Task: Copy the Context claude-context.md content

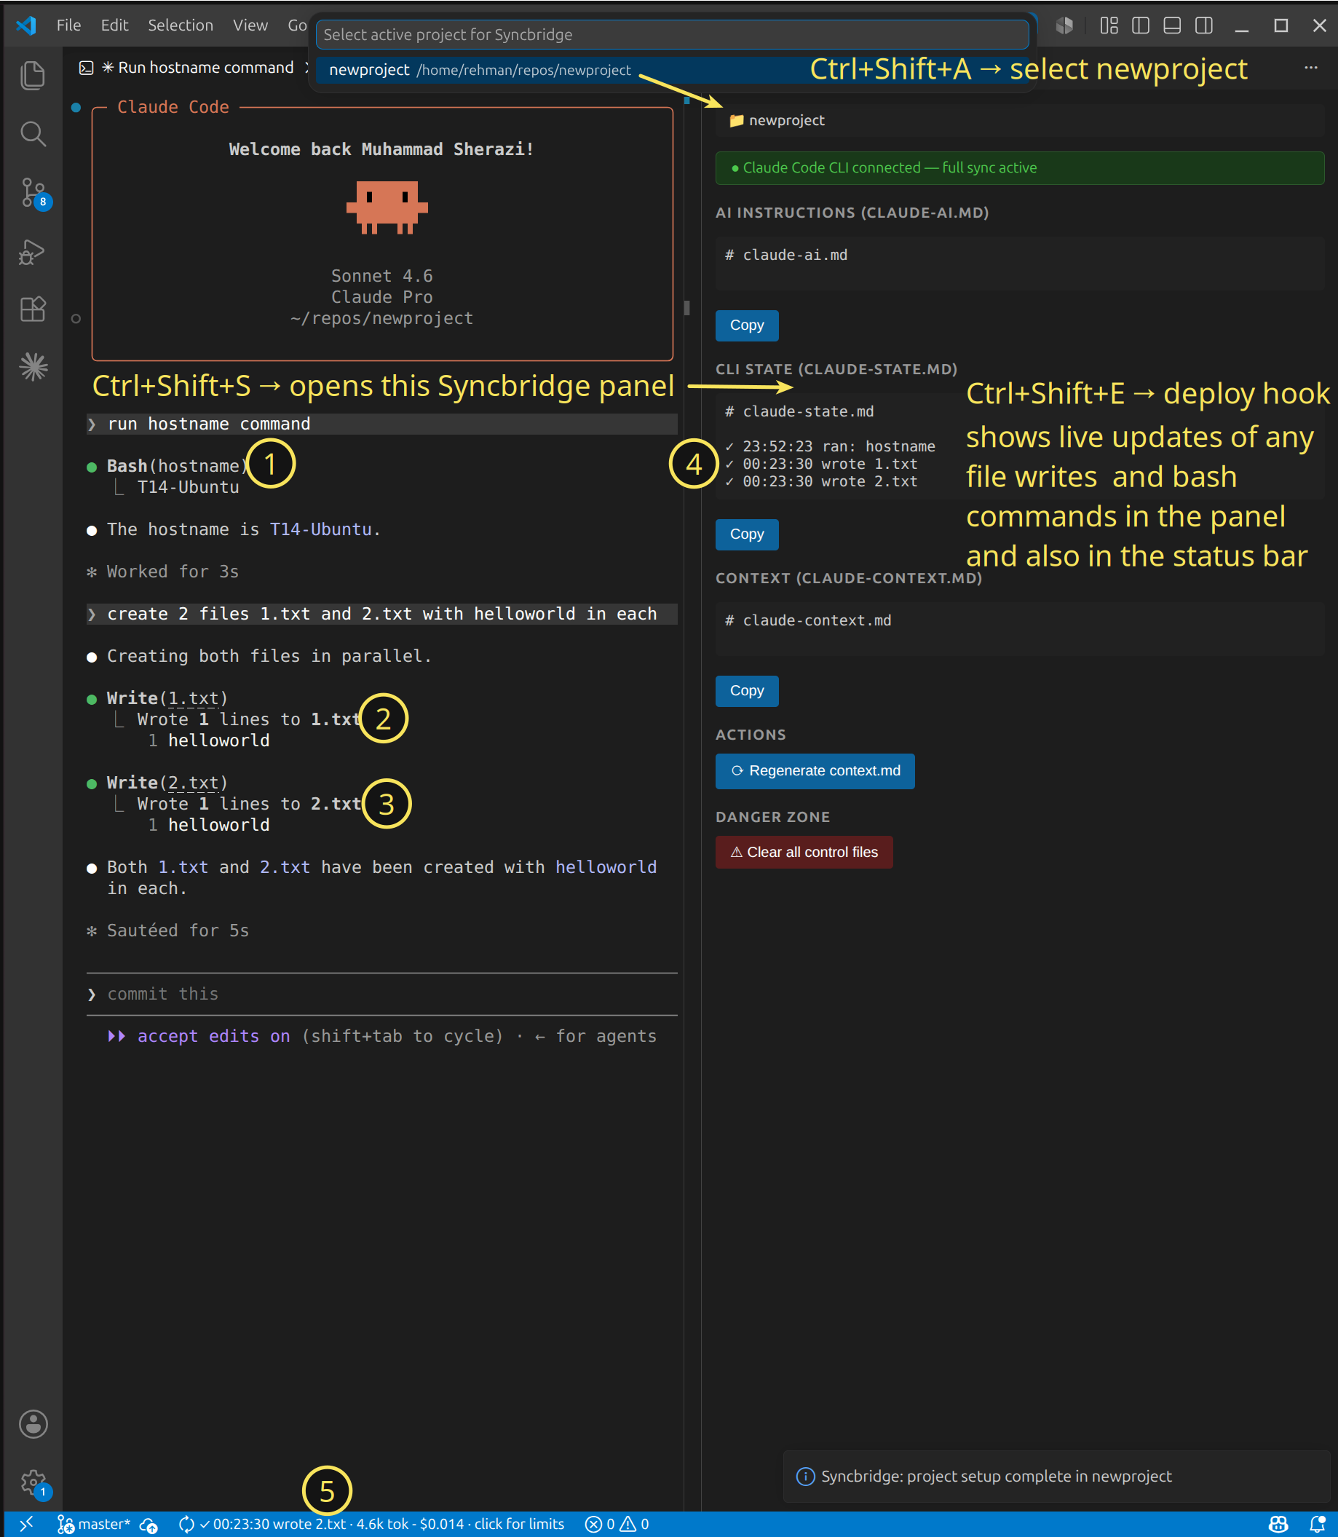Action: (747, 691)
